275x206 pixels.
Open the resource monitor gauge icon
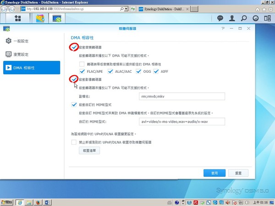[256, 18]
